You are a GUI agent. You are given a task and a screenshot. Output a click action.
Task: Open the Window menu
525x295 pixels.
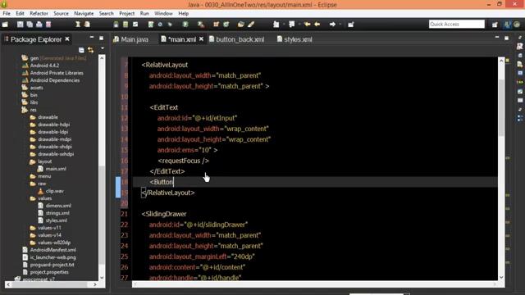coord(163,13)
